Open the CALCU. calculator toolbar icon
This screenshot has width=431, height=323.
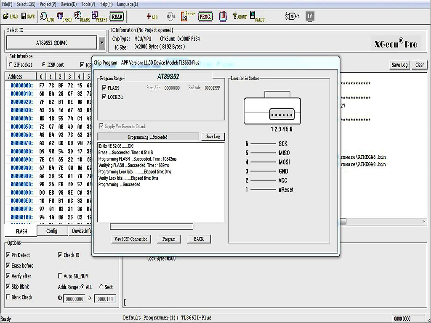[258, 17]
